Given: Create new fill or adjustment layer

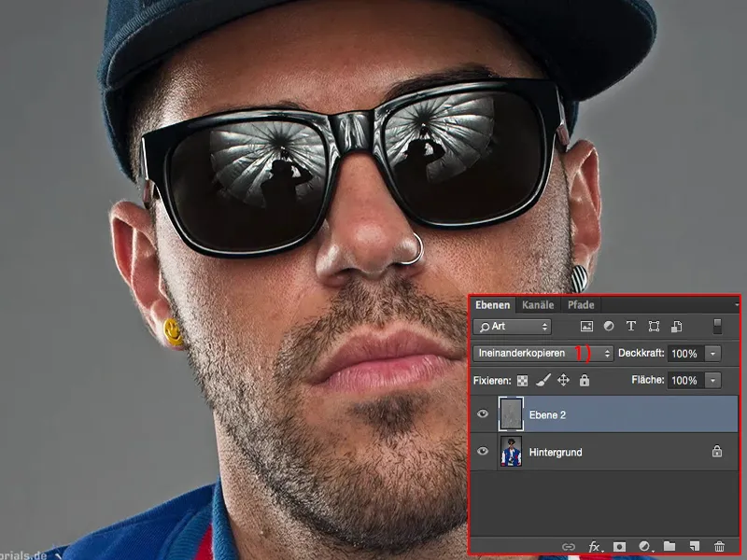Looking at the screenshot, I should [x=645, y=546].
